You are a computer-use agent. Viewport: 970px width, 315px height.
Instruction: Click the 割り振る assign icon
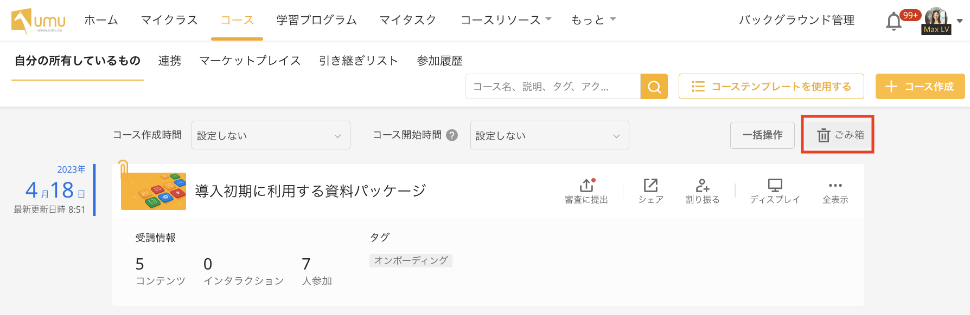pyautogui.click(x=703, y=186)
